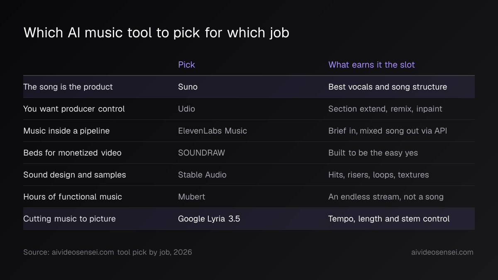
Task: Click 'An endless stream, not a song'
Action: click(386, 197)
